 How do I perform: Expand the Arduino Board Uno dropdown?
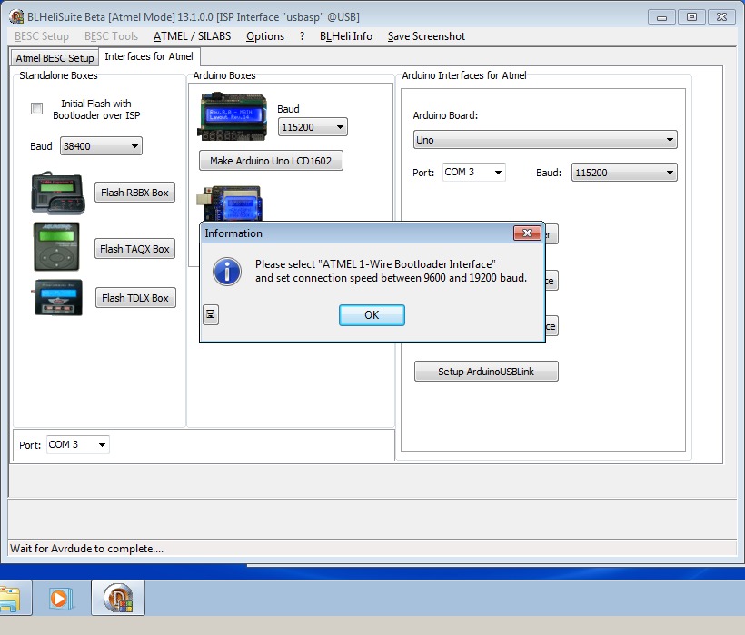coord(545,140)
